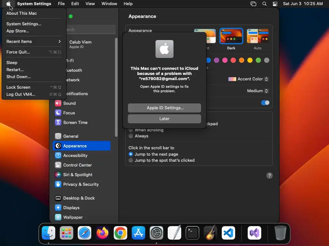The image size is (329, 246).
Task: Launch Visual Studio Code from Dock
Action: pyautogui.click(x=228, y=233)
